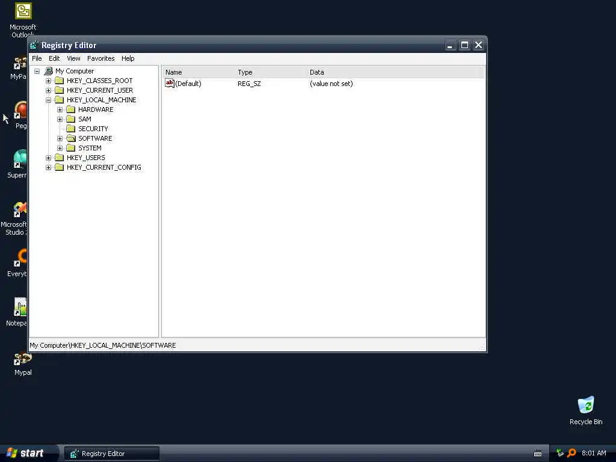Select the My Computer label in tree
This screenshot has height=462, width=616.
pyautogui.click(x=75, y=71)
